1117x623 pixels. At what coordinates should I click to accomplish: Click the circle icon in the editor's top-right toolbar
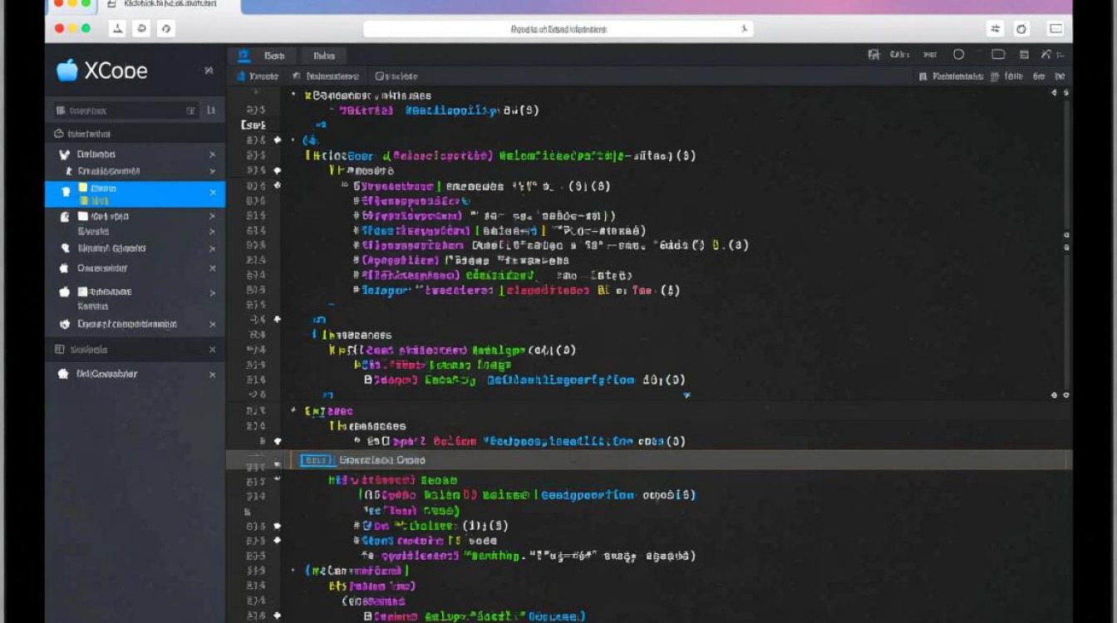(958, 55)
